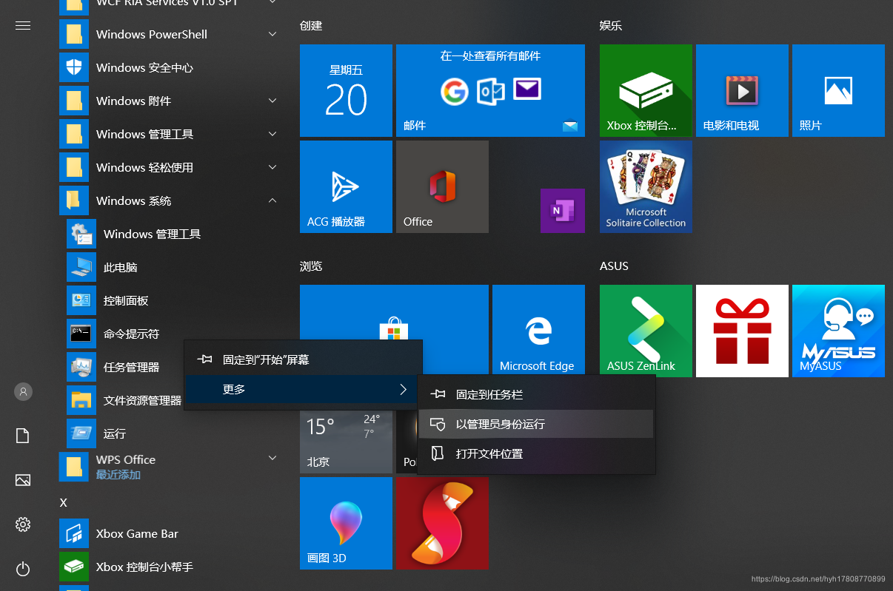Open the red S logo tile

pyautogui.click(x=442, y=523)
